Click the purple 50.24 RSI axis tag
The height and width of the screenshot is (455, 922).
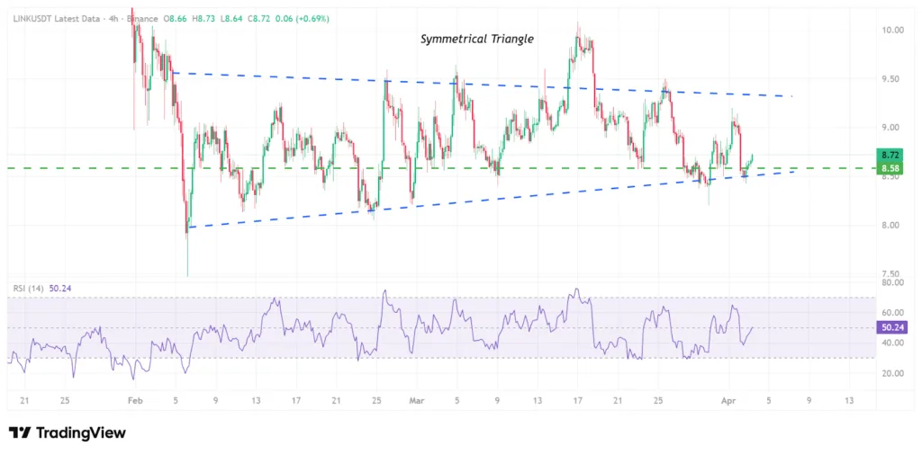click(890, 327)
